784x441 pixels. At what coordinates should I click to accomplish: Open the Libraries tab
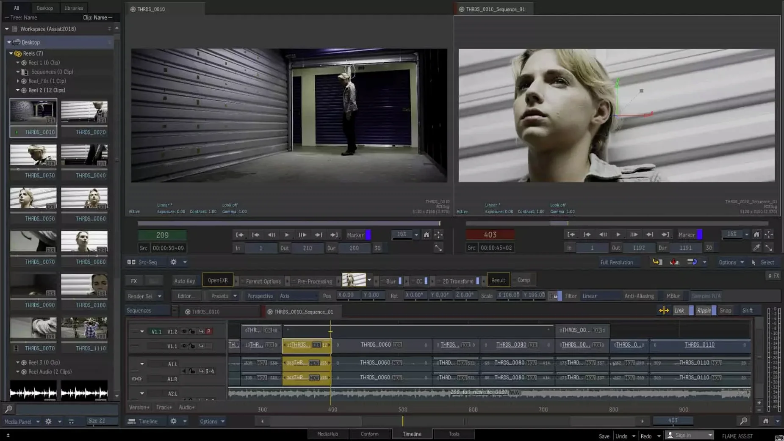pos(74,8)
